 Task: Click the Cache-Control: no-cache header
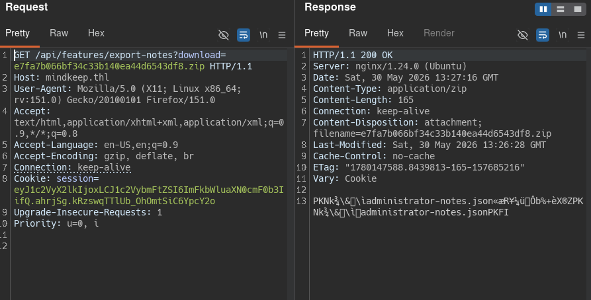tap(374, 156)
